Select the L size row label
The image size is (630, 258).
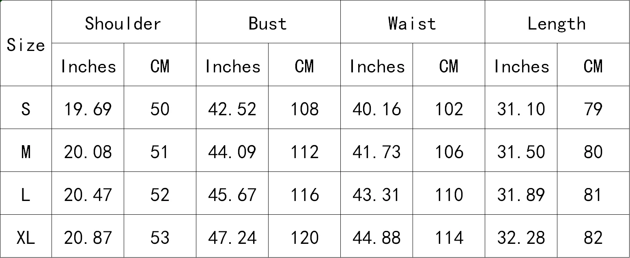click(x=26, y=193)
